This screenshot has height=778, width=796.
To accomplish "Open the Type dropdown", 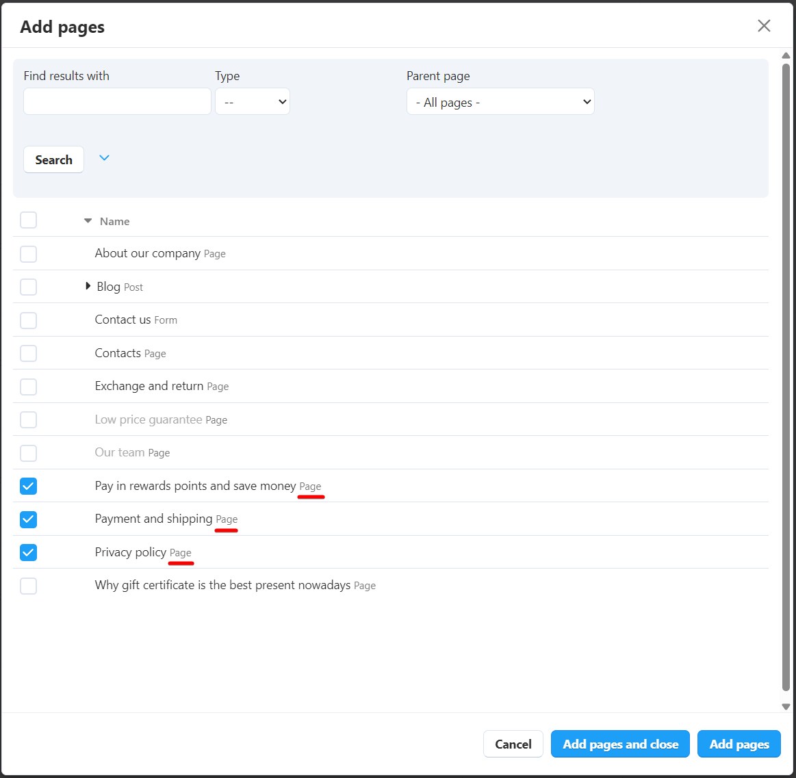I will pos(253,102).
